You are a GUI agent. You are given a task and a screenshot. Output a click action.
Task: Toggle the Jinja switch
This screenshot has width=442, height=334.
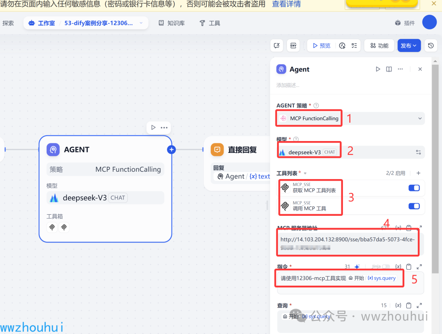pyautogui.click(x=386, y=267)
